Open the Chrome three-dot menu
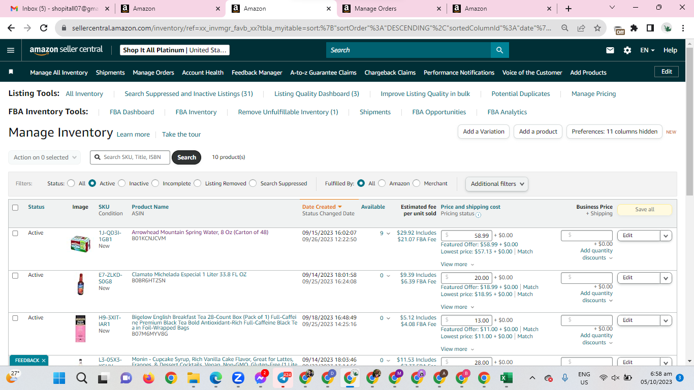Image resolution: width=694 pixels, height=390 pixels. coord(683,28)
